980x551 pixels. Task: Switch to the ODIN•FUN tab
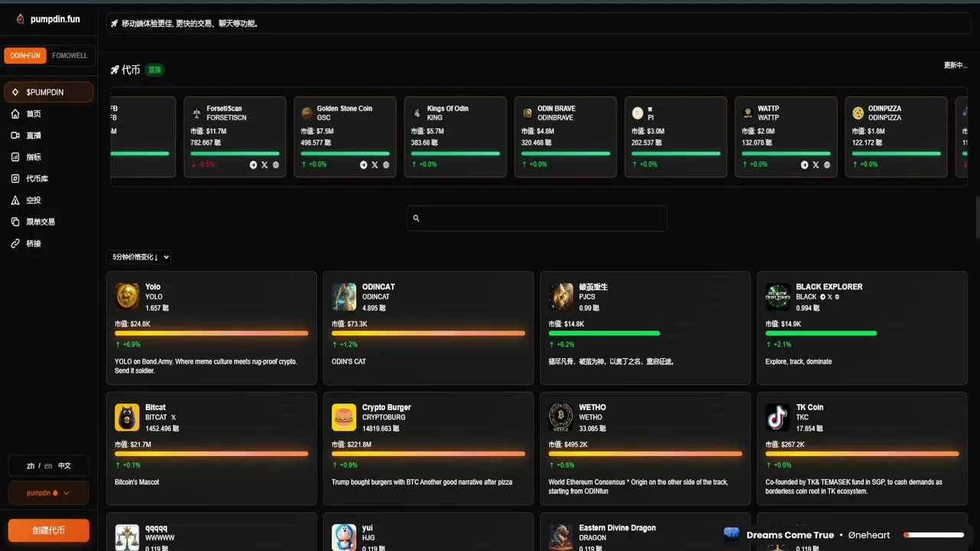25,56
